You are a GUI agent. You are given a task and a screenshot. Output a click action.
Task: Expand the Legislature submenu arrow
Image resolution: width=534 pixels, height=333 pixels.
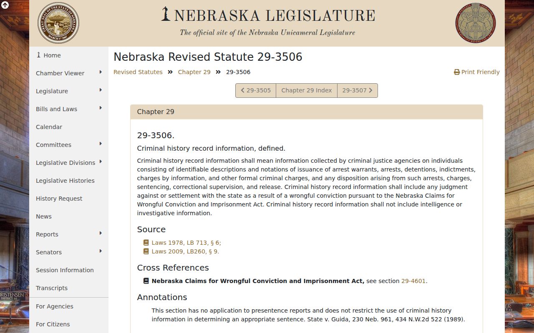click(x=101, y=90)
